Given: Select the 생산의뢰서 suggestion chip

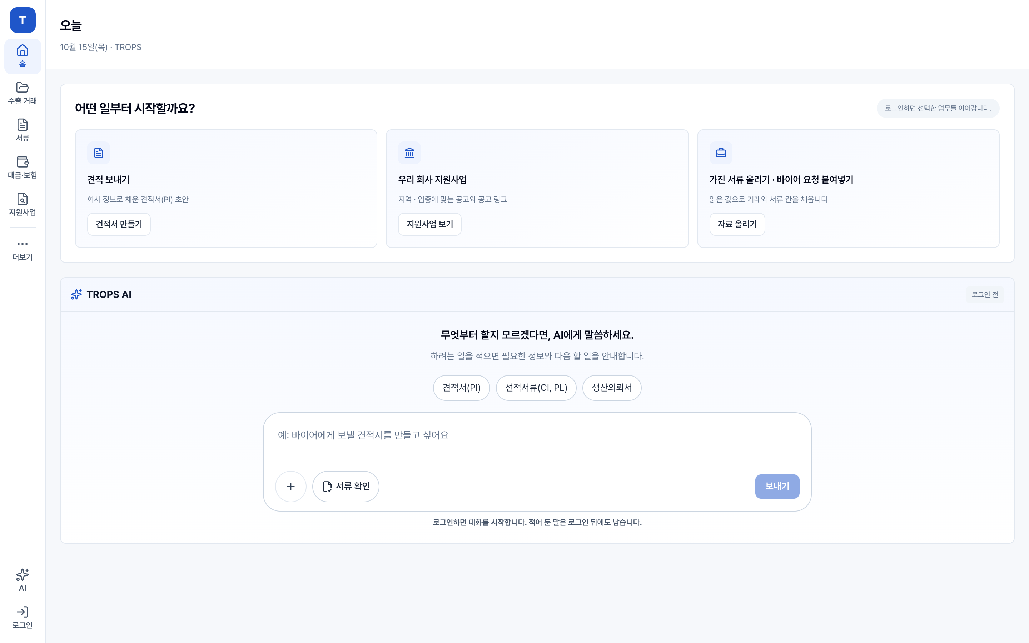Looking at the screenshot, I should 612,388.
